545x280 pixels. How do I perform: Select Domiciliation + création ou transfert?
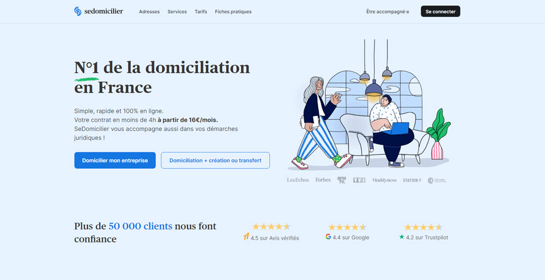(x=215, y=161)
